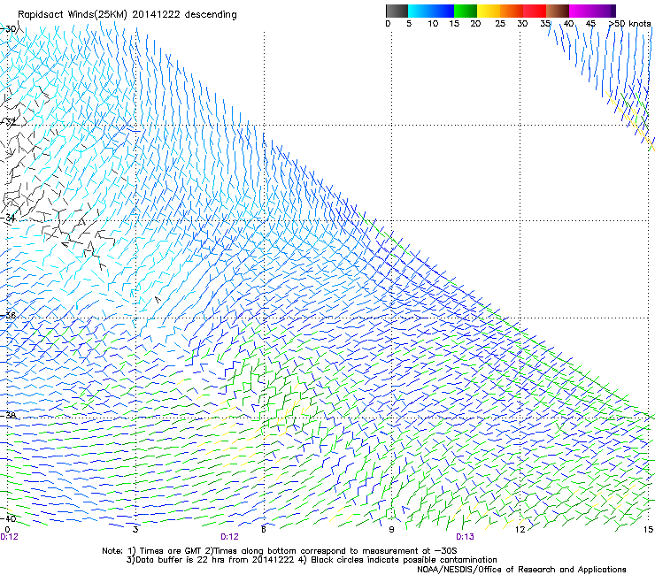
Task: Click the longitude label '6' on bottom axis
Action: (x=264, y=530)
